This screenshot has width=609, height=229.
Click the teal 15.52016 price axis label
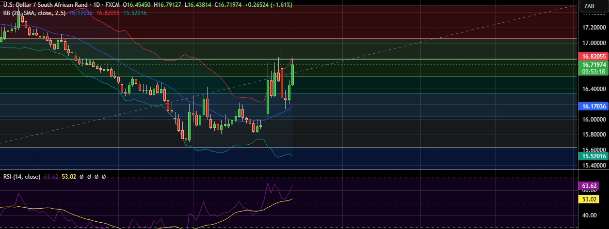coord(594,156)
